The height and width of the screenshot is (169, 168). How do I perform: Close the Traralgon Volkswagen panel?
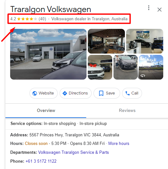pyautogui.click(x=159, y=10)
